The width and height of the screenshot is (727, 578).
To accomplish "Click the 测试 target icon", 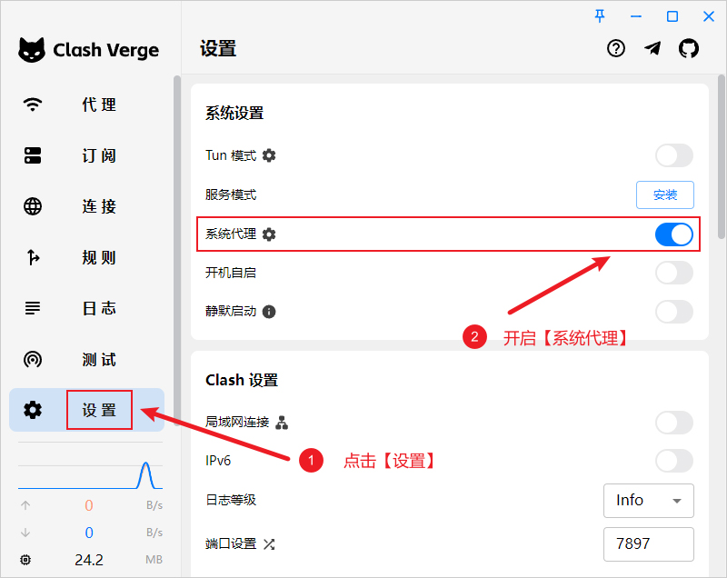I will [33, 359].
